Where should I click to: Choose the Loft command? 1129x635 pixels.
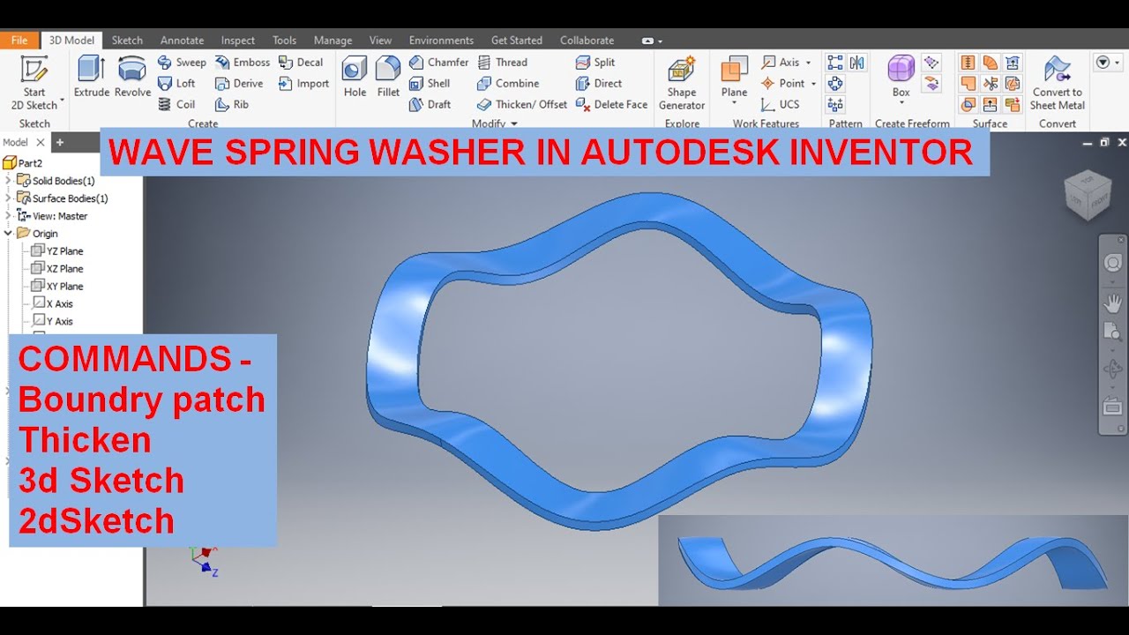point(176,84)
